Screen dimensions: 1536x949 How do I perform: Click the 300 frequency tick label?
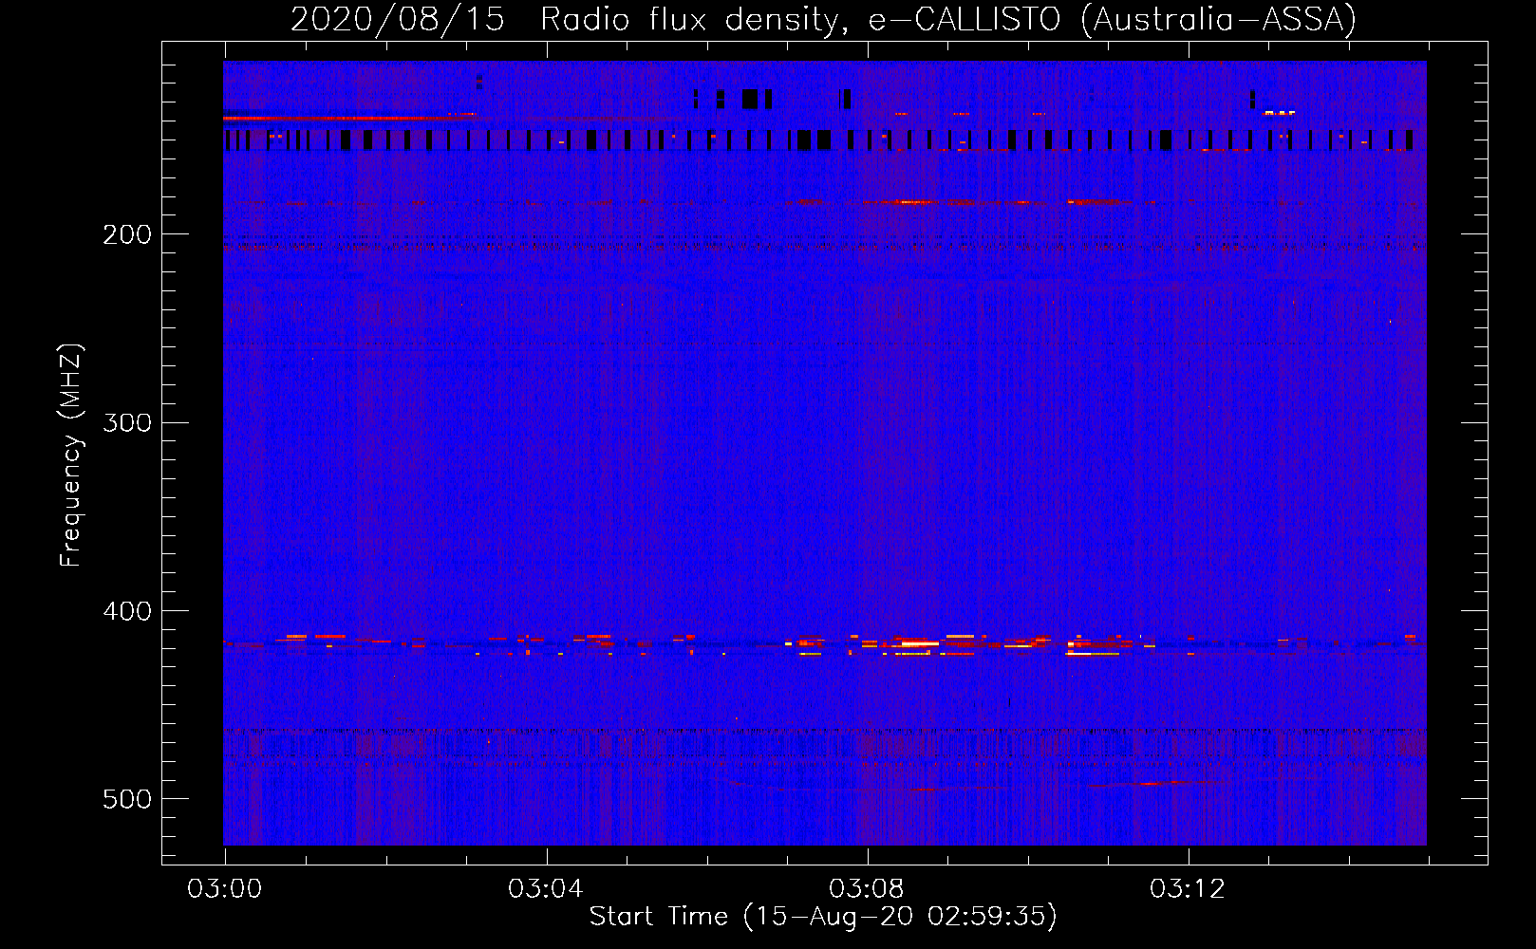pyautogui.click(x=127, y=422)
